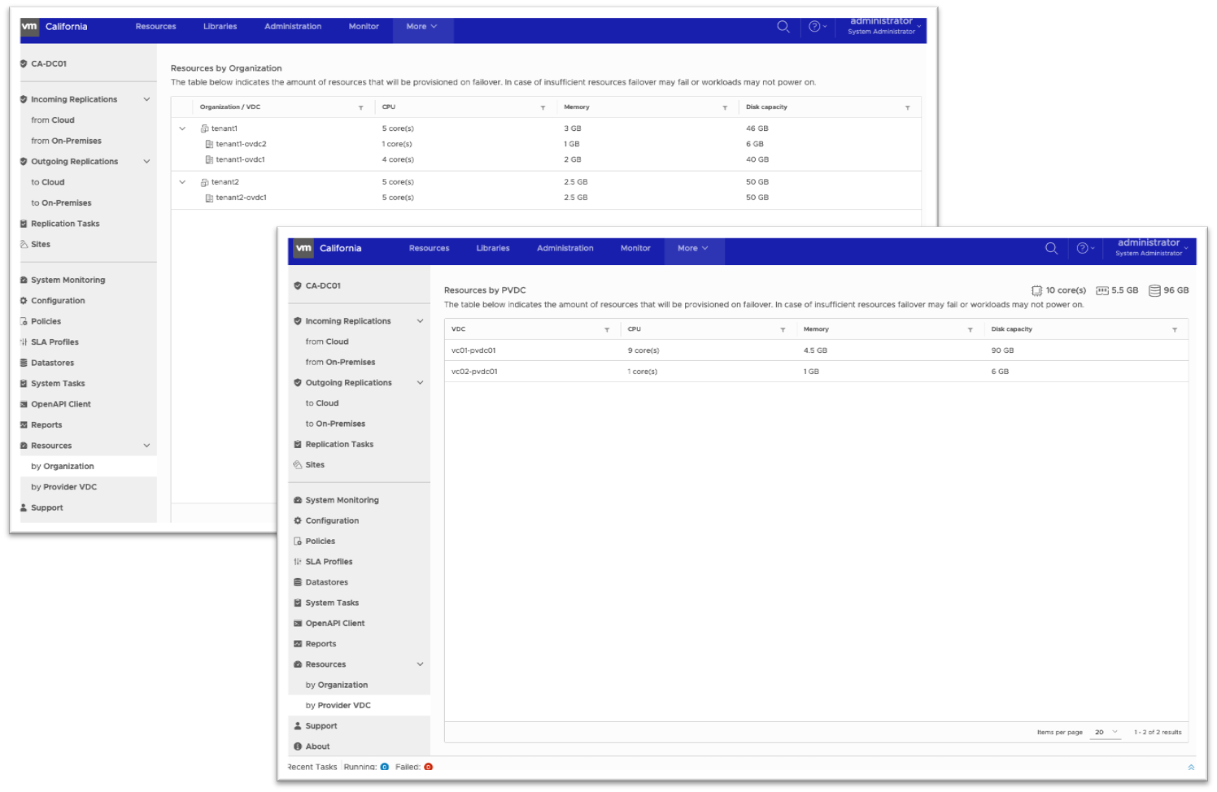The height and width of the screenshot is (792, 1217).
Task: Open Replication Tasks in the Resources by PVDC window sidebar
Action: 339,444
